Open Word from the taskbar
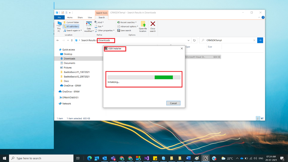The width and height of the screenshot is (288, 162). click(x=188, y=158)
